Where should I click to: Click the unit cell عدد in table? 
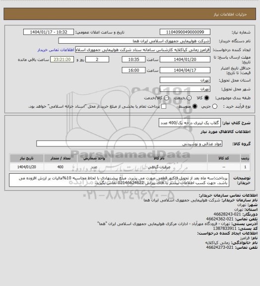(94, 167)
